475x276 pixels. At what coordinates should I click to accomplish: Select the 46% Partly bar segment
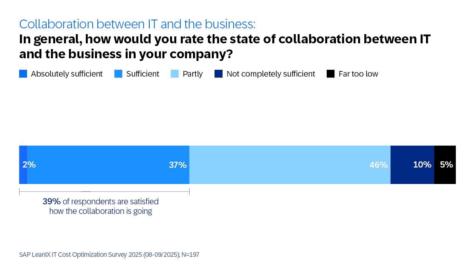(290, 165)
